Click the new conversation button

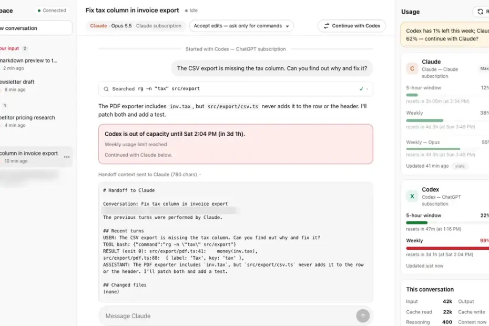[35, 28]
